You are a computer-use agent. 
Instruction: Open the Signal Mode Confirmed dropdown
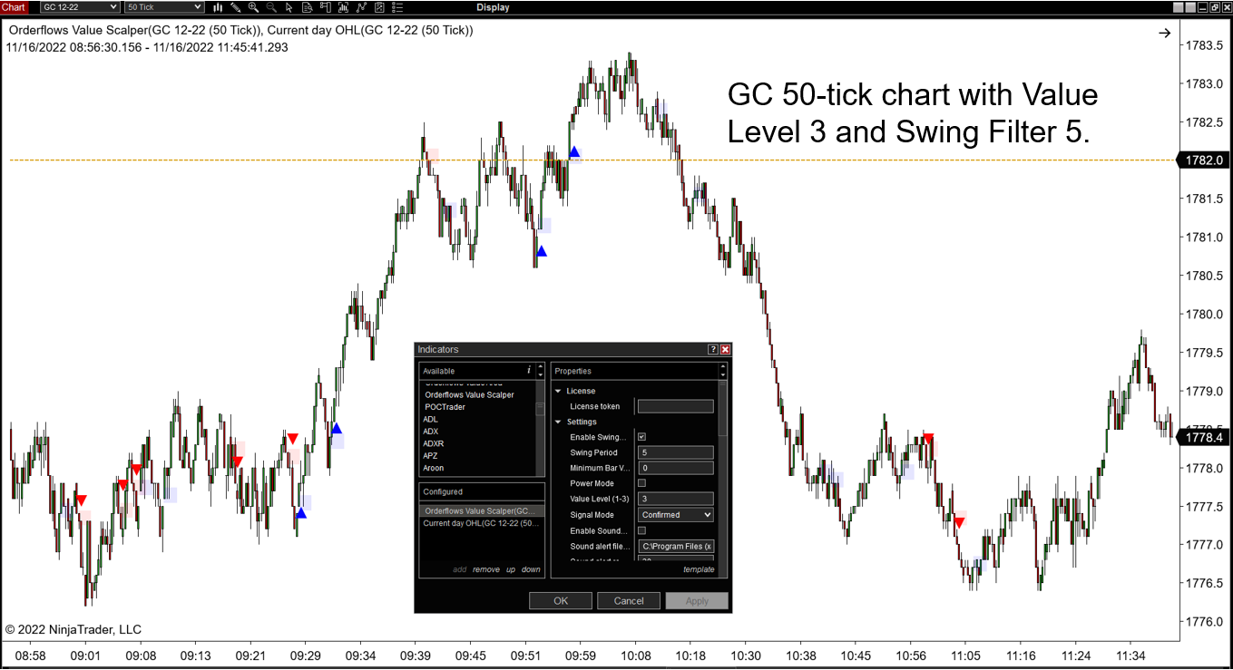pos(675,515)
